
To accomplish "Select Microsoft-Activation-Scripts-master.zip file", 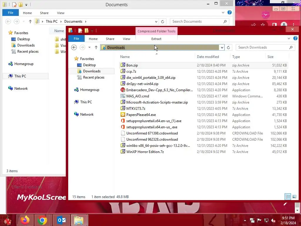I will point(157,102).
